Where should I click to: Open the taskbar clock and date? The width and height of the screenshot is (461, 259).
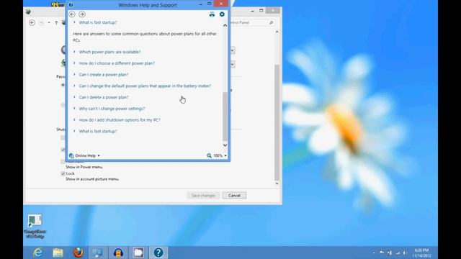click(421, 253)
